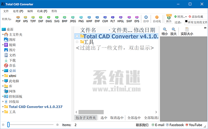Click the 全部选中 check all button

[134, 118]
